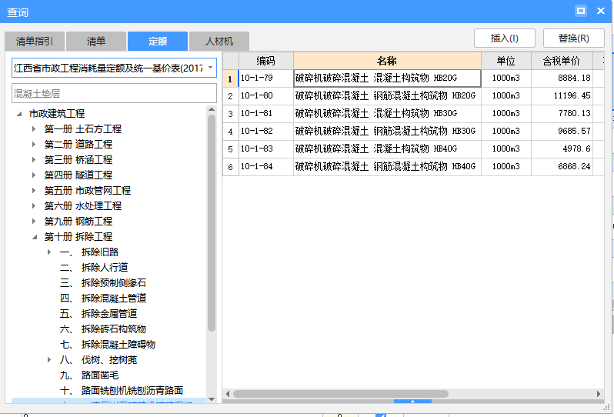Open the 人材机 tab
Screen dimensions: 614x417
tap(219, 42)
